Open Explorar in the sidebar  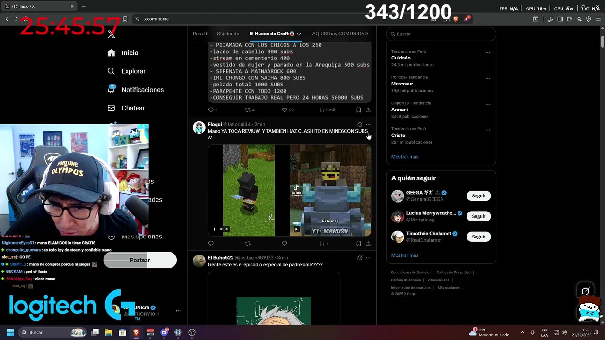(126, 71)
